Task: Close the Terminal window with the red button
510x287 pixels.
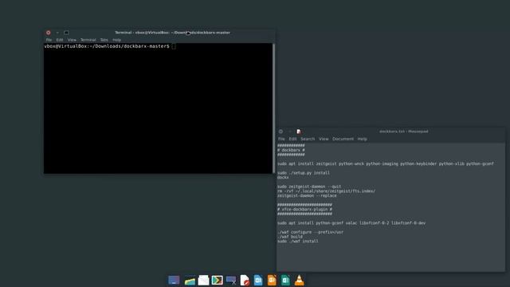Action: (49, 33)
